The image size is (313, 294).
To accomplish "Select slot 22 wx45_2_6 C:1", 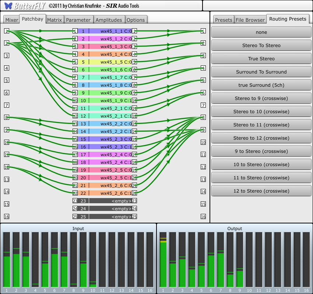I will pos(105,193).
